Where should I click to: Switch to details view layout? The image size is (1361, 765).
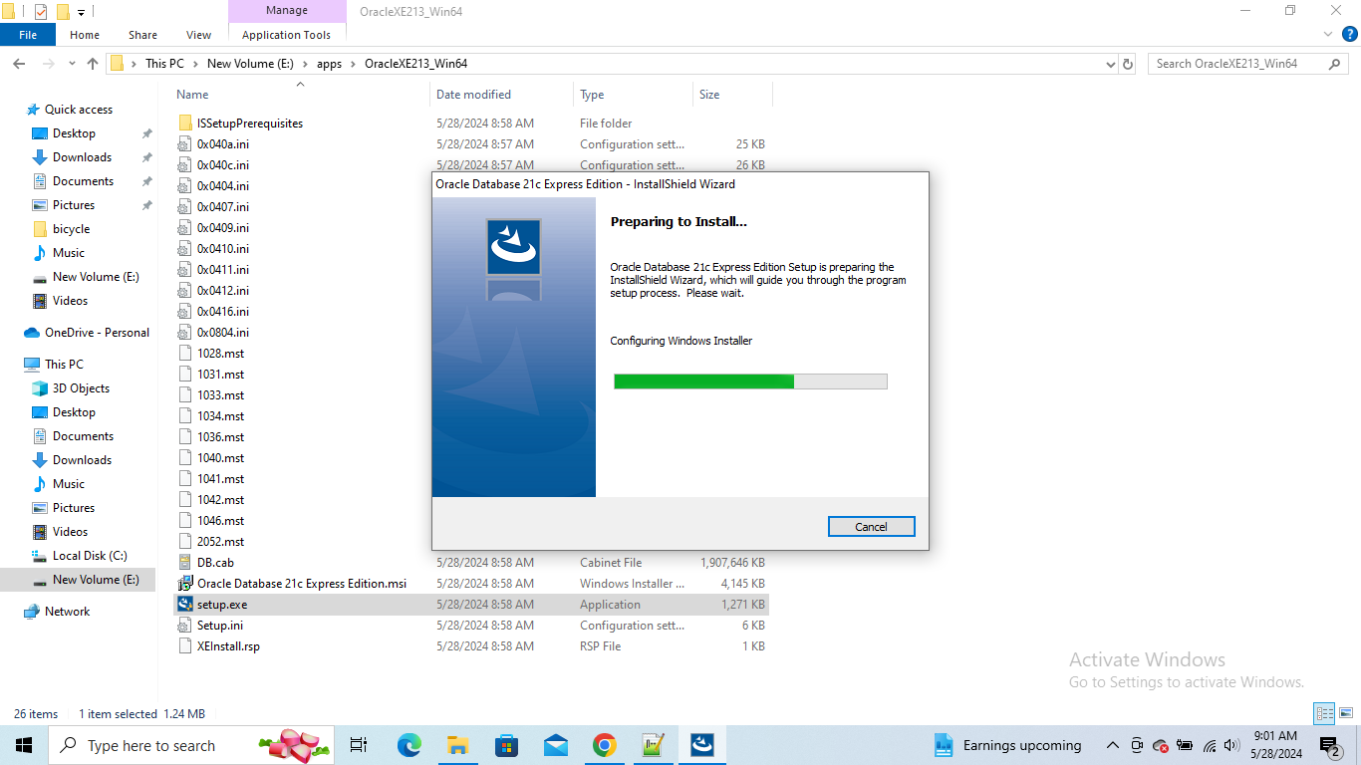coord(1324,713)
